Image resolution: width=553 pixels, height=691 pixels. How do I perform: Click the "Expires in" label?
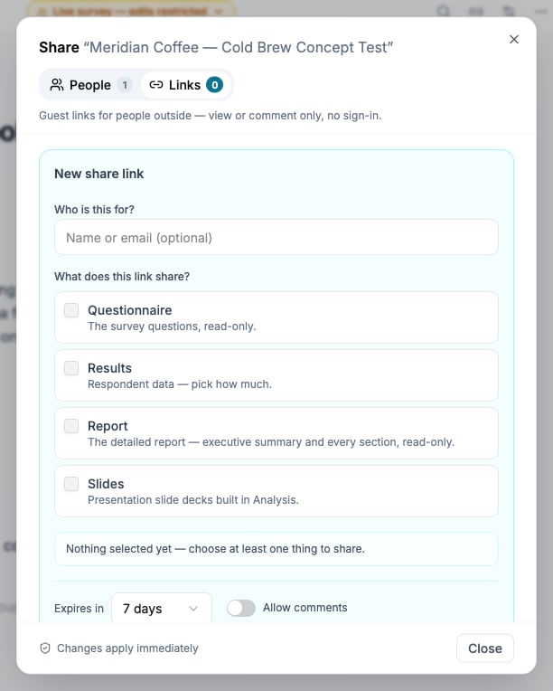pyautogui.click(x=79, y=609)
